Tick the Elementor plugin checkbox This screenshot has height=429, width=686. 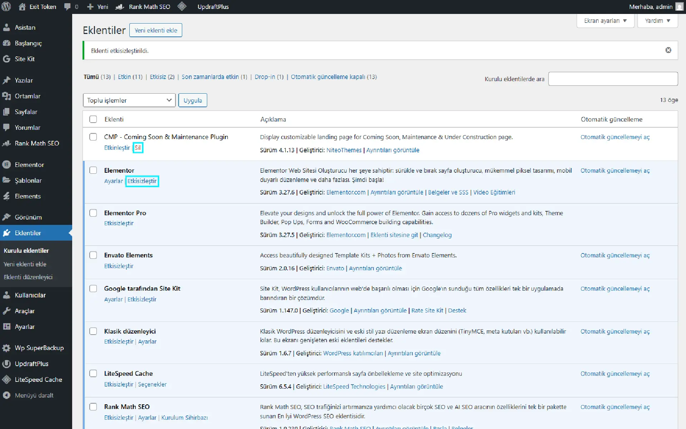tap(93, 170)
